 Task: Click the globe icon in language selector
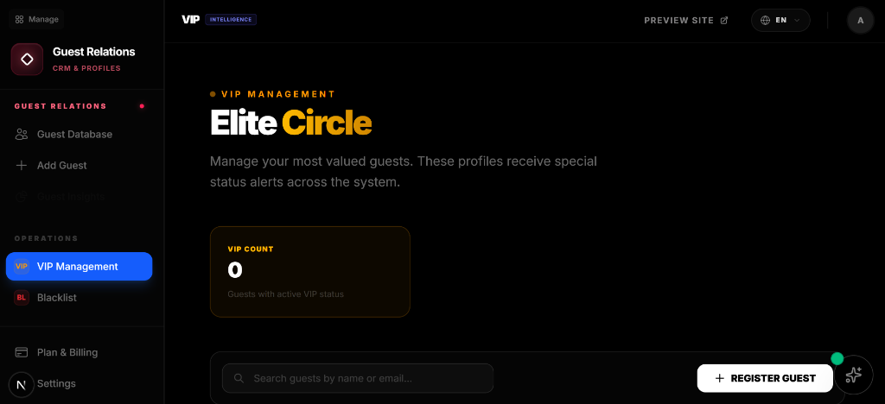pos(765,20)
